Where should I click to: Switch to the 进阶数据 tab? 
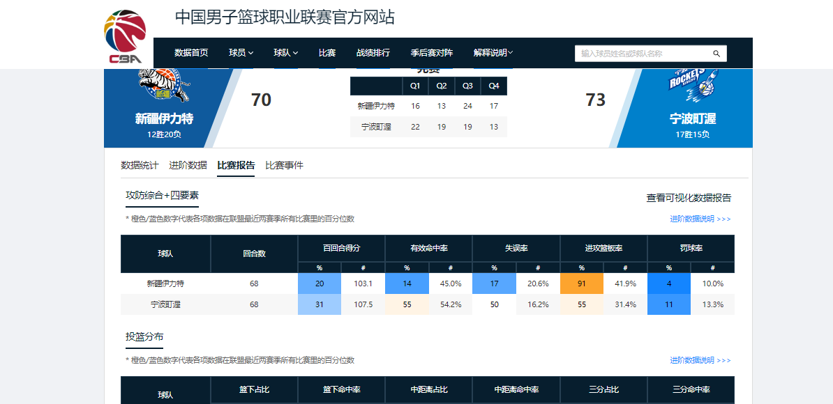click(188, 166)
